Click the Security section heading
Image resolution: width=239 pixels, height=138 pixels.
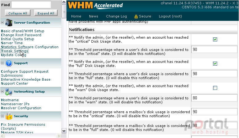coord(21,116)
